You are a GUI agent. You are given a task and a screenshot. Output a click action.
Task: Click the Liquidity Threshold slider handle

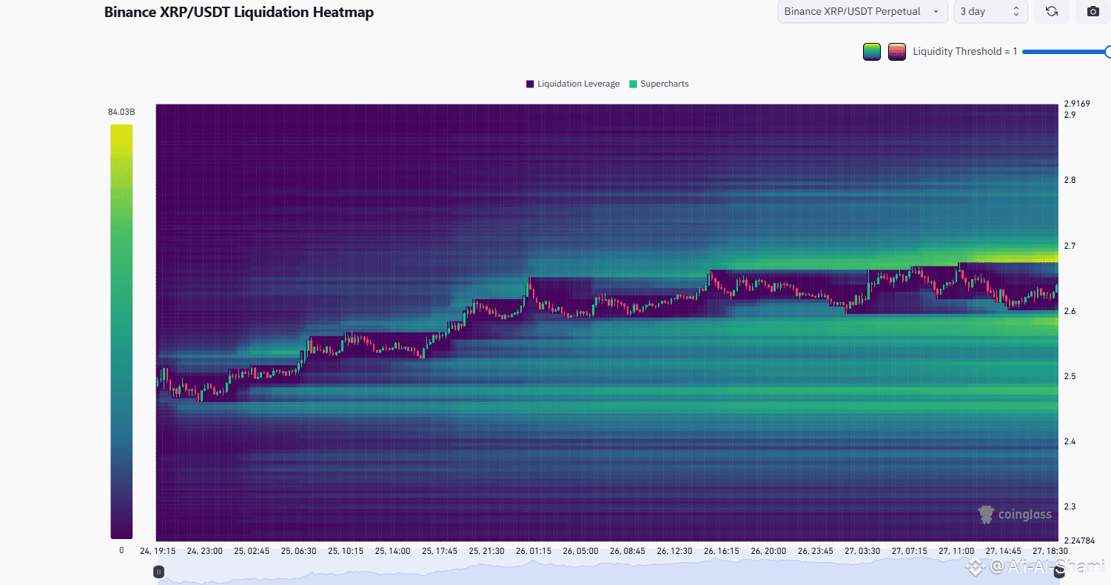(x=1108, y=52)
